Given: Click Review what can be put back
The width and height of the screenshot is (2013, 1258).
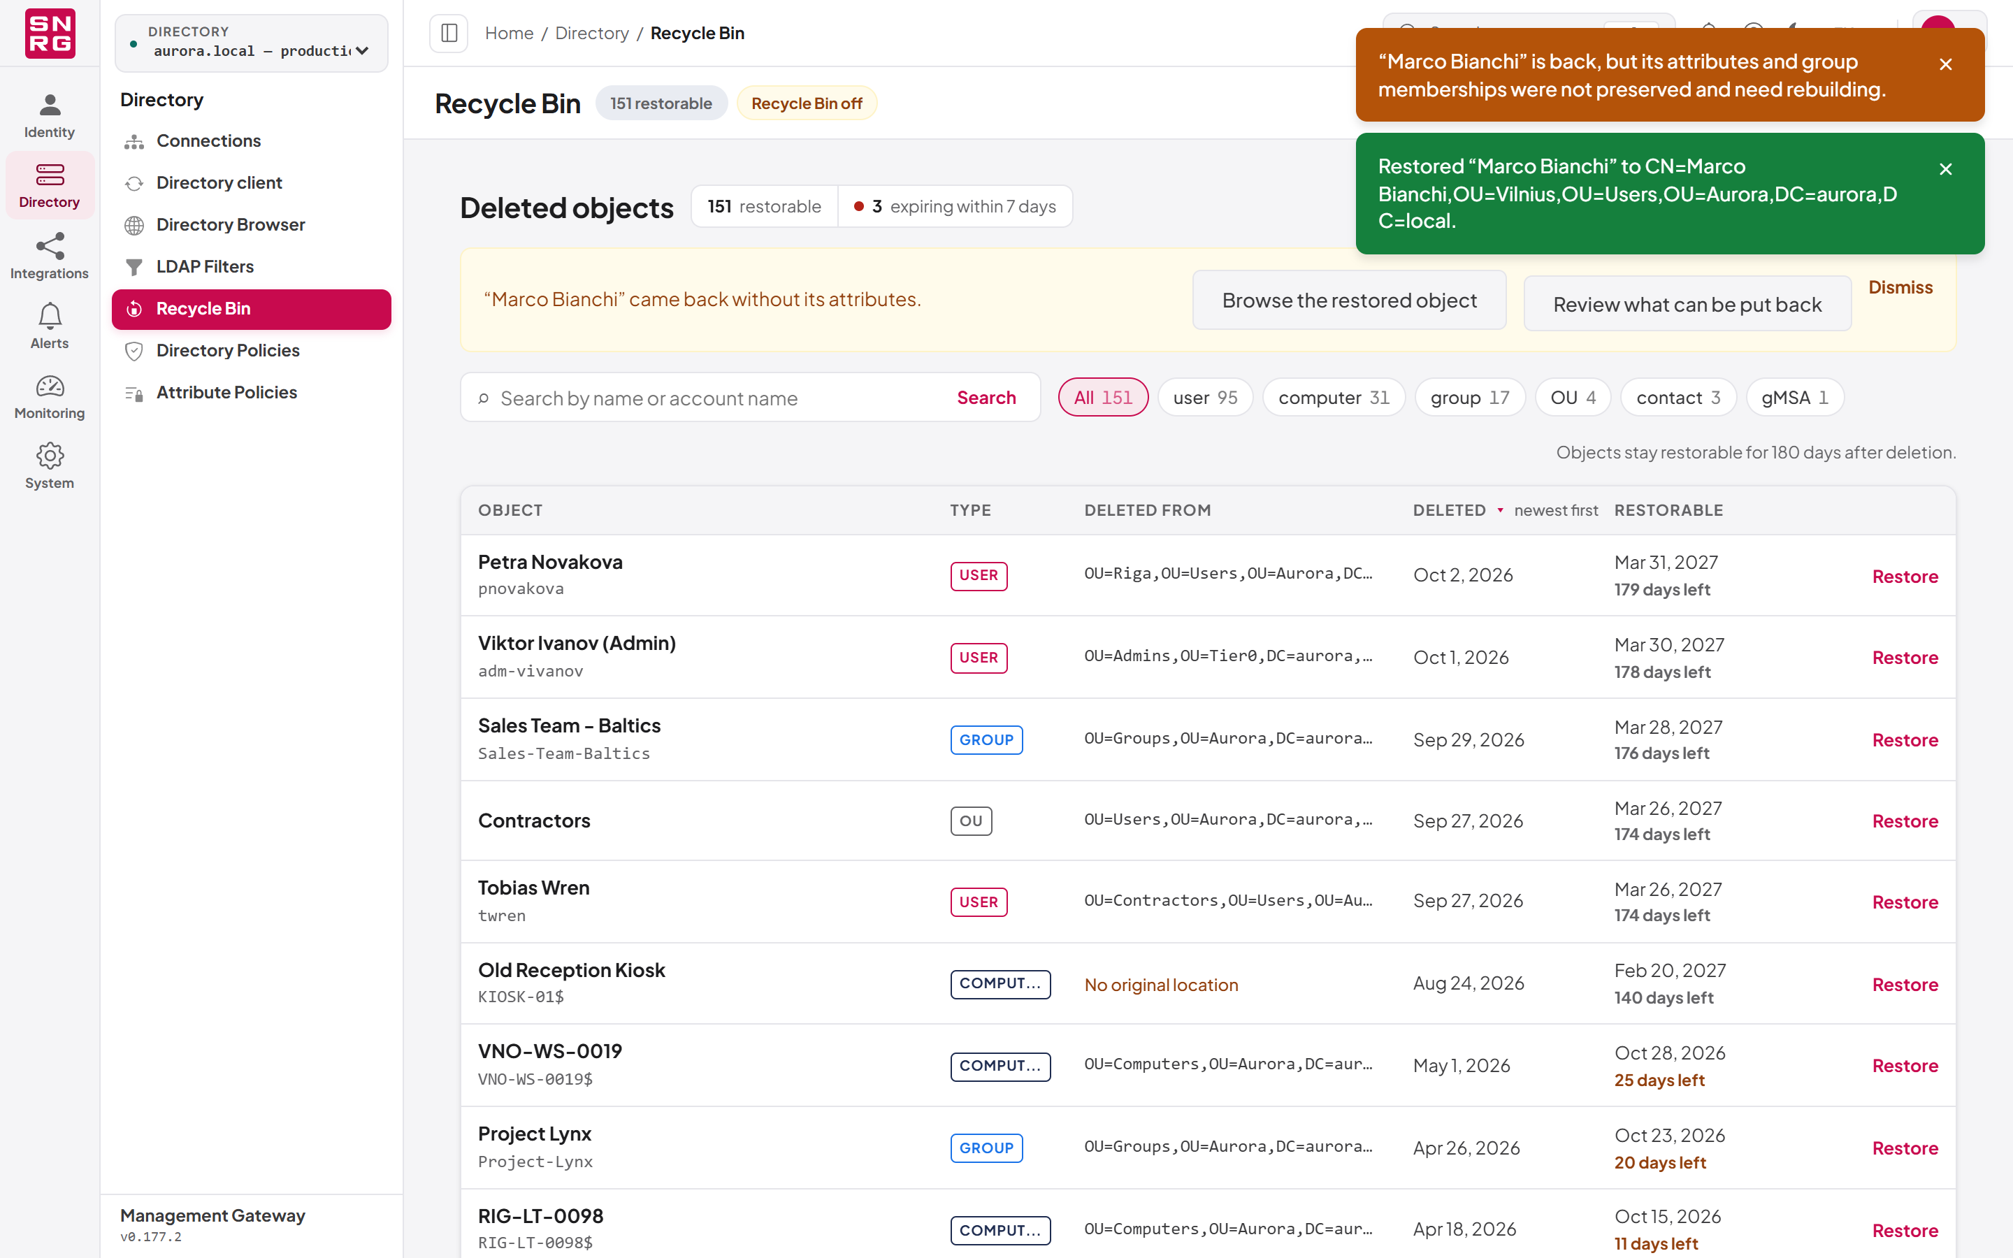Looking at the screenshot, I should click(x=1687, y=304).
